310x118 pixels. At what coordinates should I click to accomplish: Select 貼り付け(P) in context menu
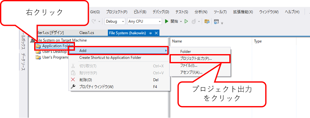[x=119, y=73]
